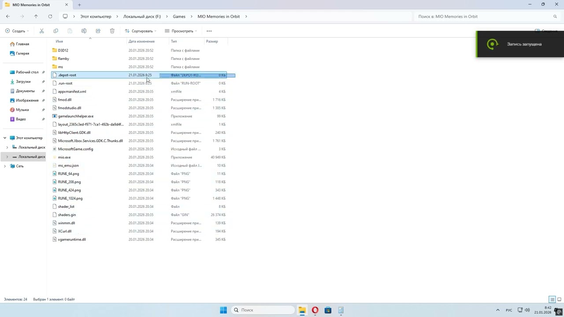Open a new tab with plus button
564x317 pixels.
click(79, 4)
